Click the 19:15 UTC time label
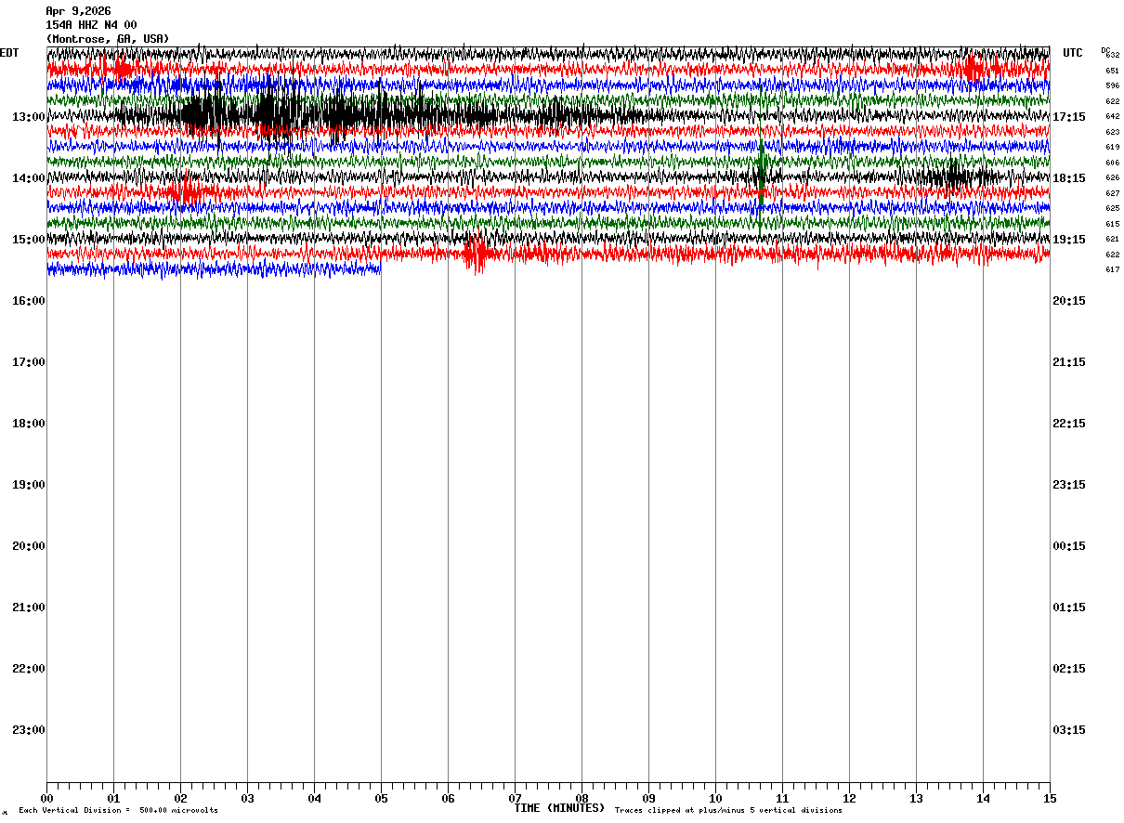1124x823 pixels. click(1069, 240)
